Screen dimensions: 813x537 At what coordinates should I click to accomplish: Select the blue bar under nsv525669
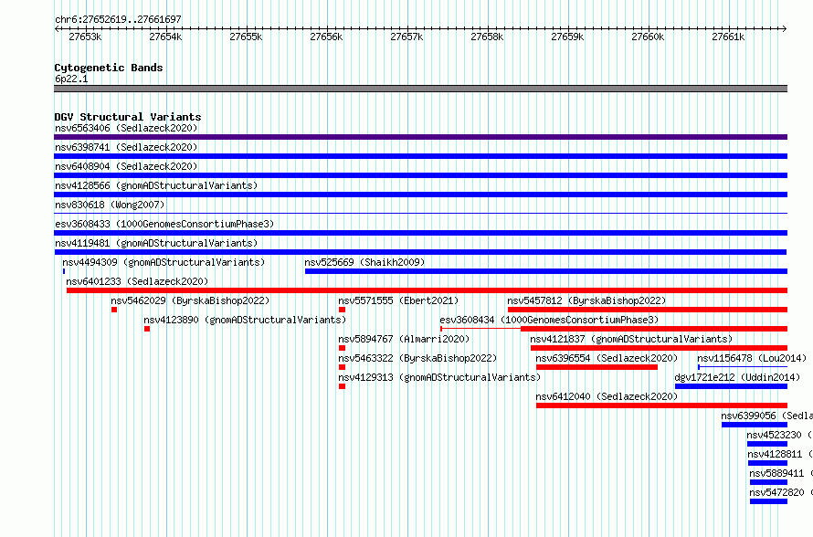coord(546,271)
